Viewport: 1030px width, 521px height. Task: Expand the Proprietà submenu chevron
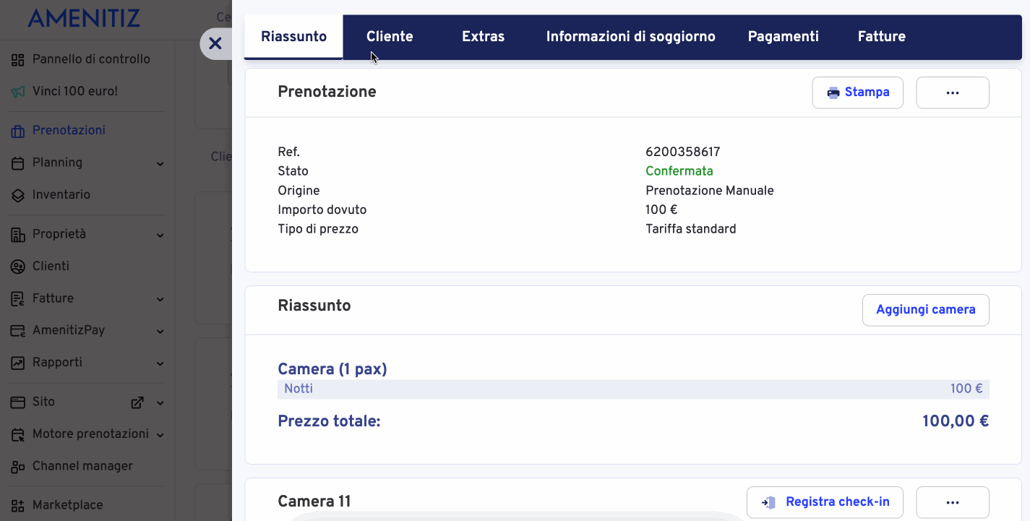point(160,236)
